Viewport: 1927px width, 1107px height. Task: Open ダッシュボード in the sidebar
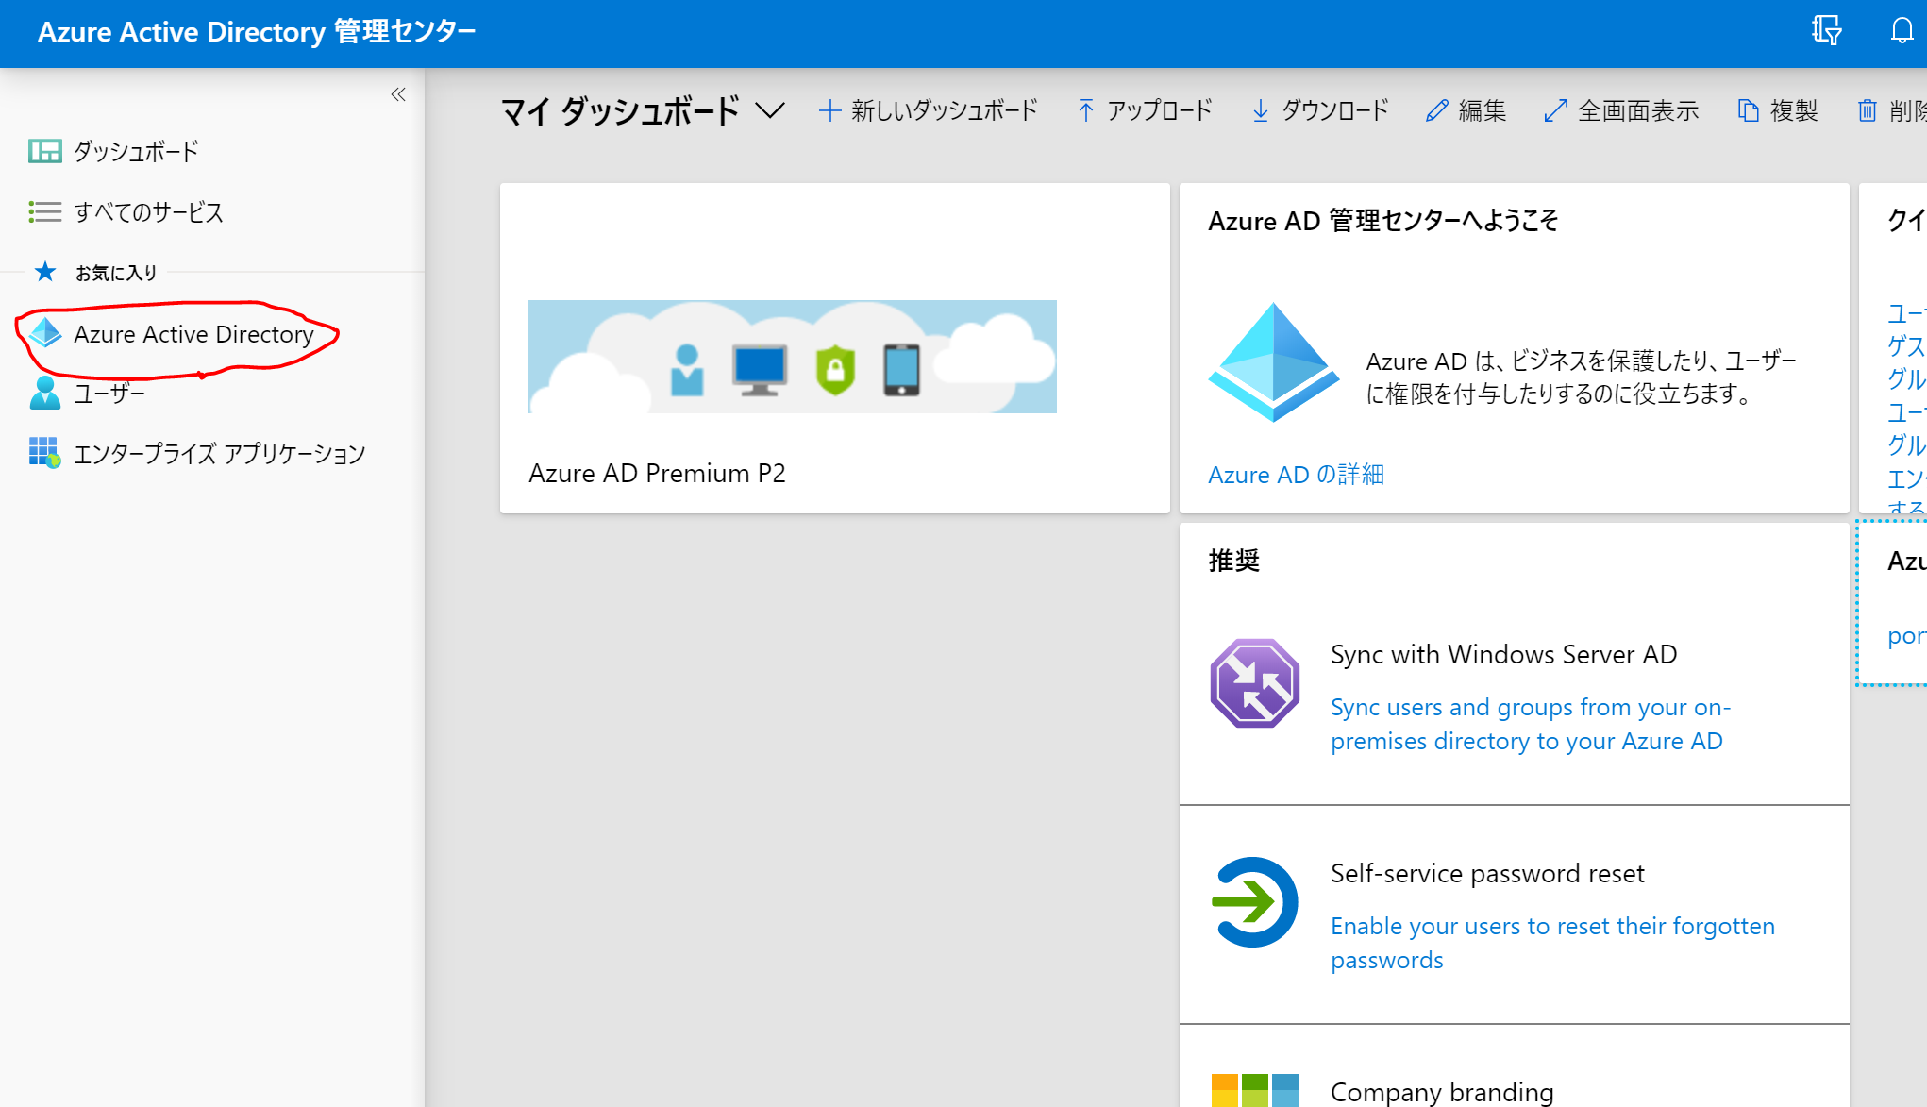[136, 152]
